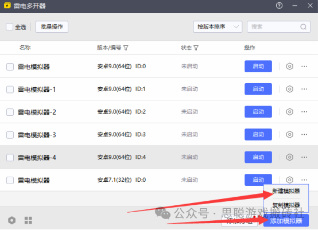Image resolution: width=318 pixels, height=230 pixels.
Task: Open the help question mark icon
Action: (279, 6)
